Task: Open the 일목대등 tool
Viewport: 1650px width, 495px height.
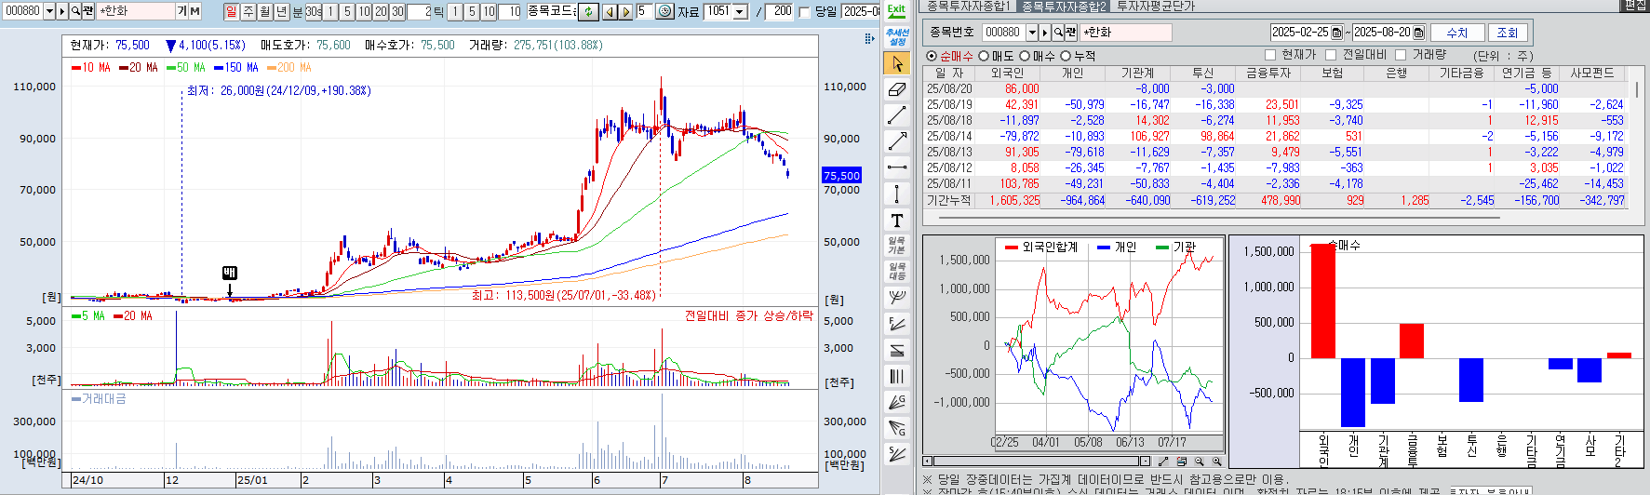Action: pyautogui.click(x=896, y=272)
